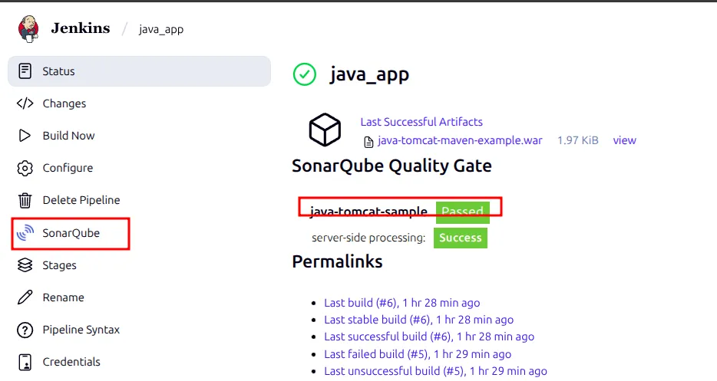
Task: Open the SonarQube sidebar link
Action: pyautogui.click(x=71, y=233)
